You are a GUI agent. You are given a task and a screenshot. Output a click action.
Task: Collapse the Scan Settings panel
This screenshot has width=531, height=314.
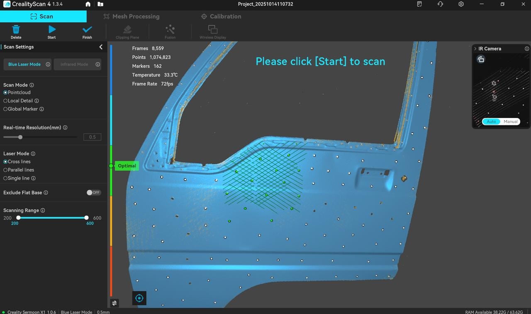point(101,47)
